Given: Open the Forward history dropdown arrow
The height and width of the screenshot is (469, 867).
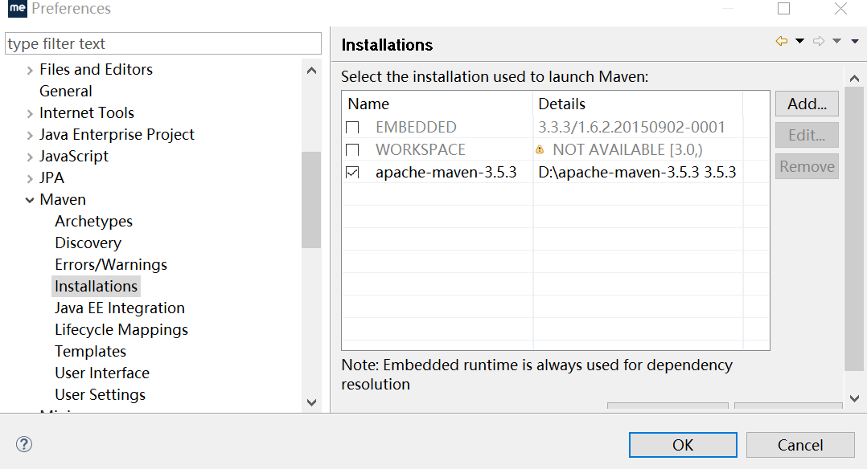Looking at the screenshot, I should pyautogui.click(x=836, y=41).
